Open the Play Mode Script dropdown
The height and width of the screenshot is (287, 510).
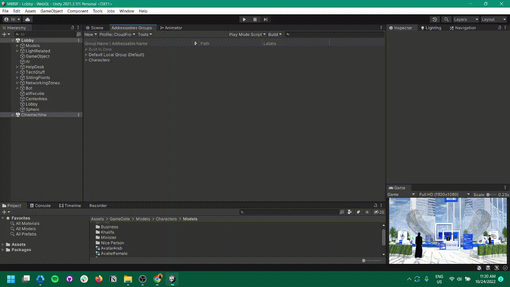pos(247,34)
